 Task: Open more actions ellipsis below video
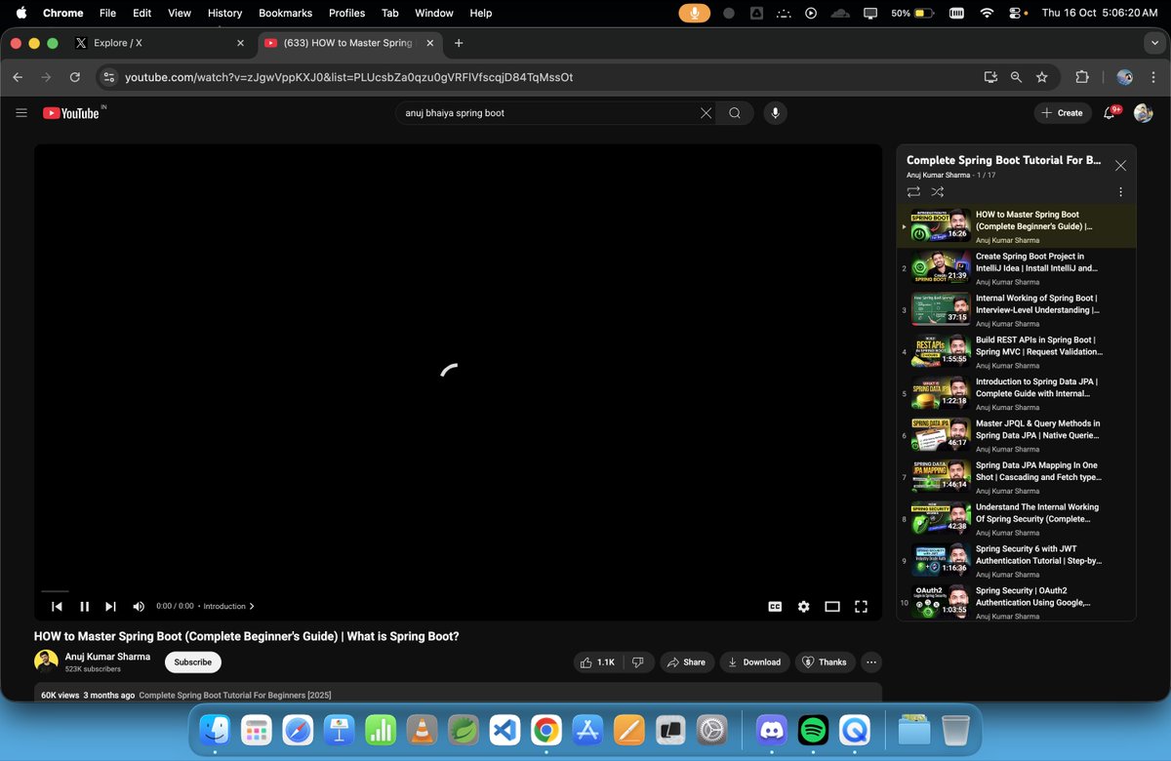pos(871,661)
